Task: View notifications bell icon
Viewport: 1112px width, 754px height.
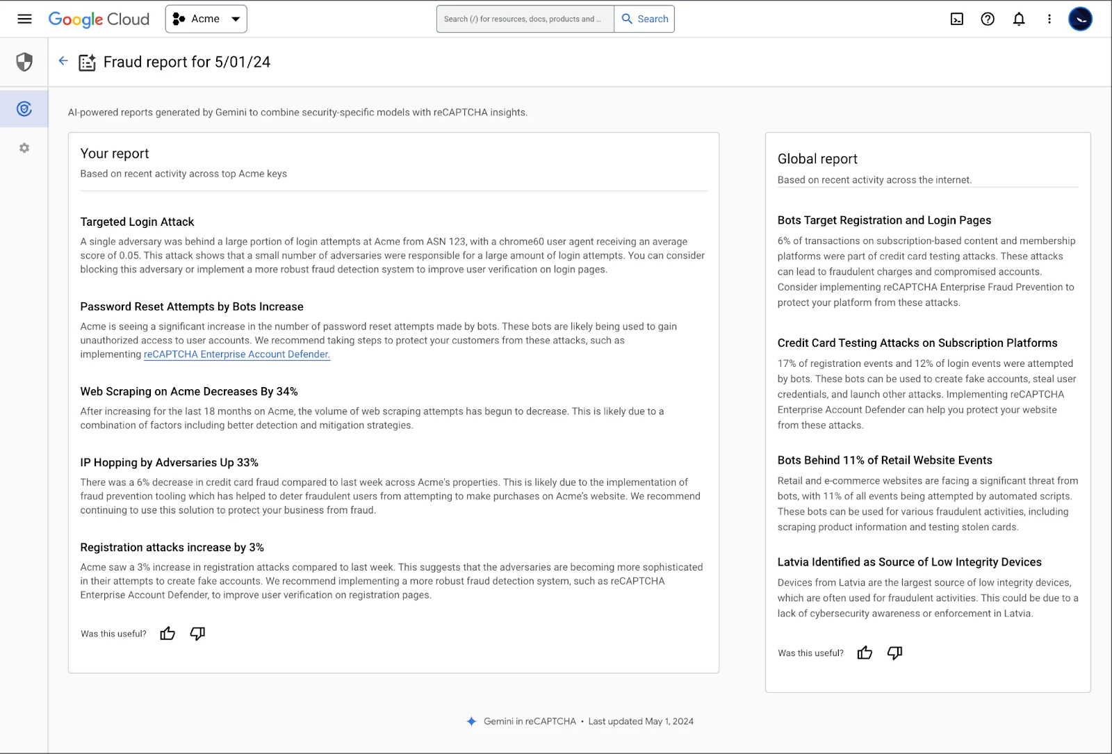Action: (1019, 19)
